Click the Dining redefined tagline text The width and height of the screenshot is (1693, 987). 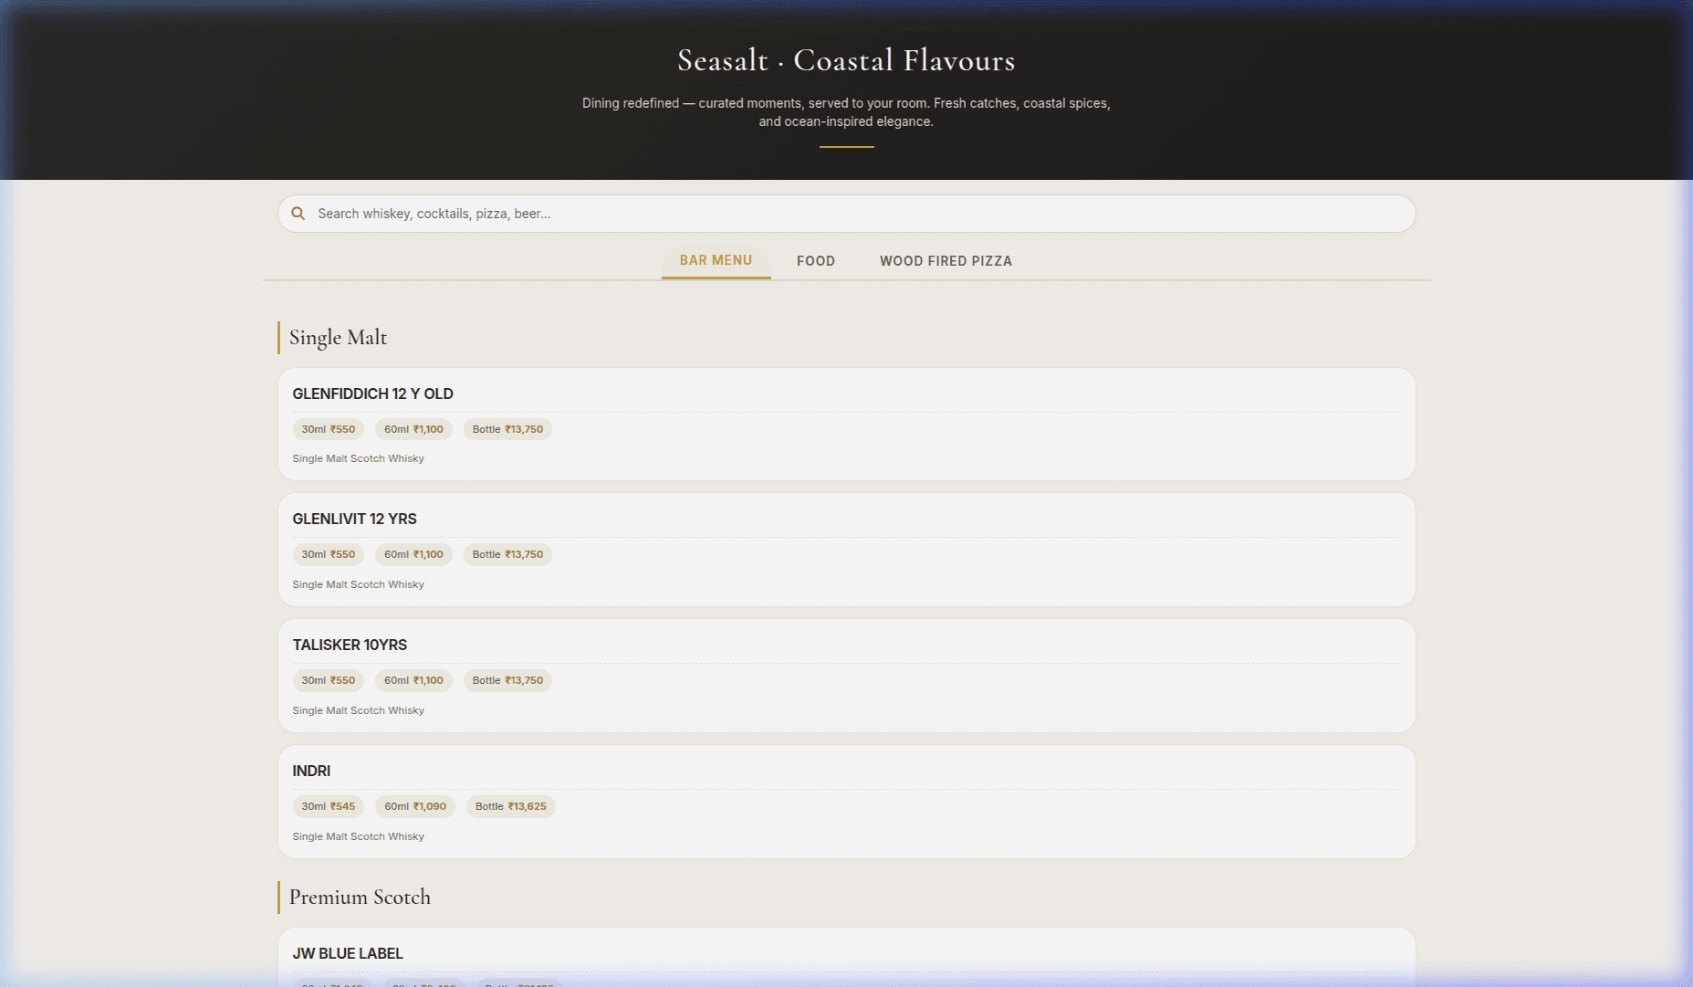(x=846, y=112)
